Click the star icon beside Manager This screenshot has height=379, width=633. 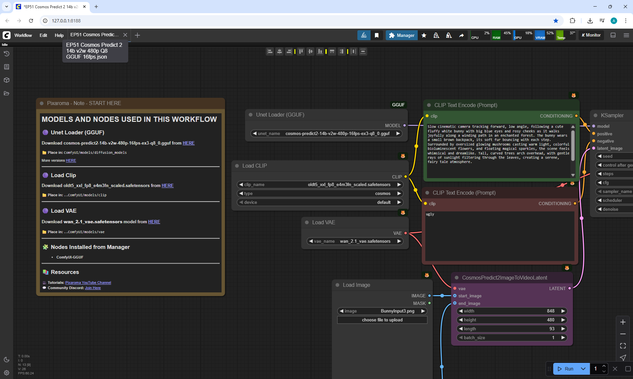click(x=424, y=35)
